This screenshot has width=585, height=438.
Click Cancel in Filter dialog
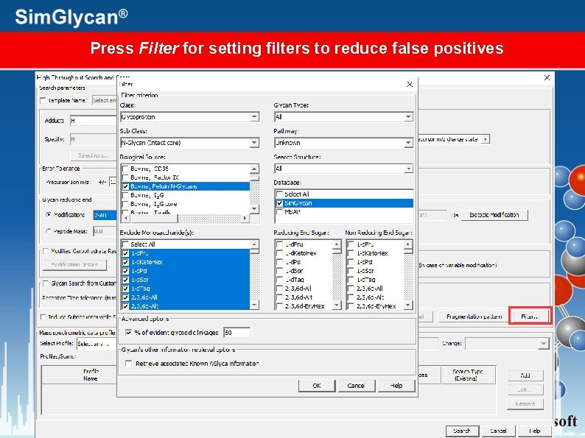click(357, 386)
